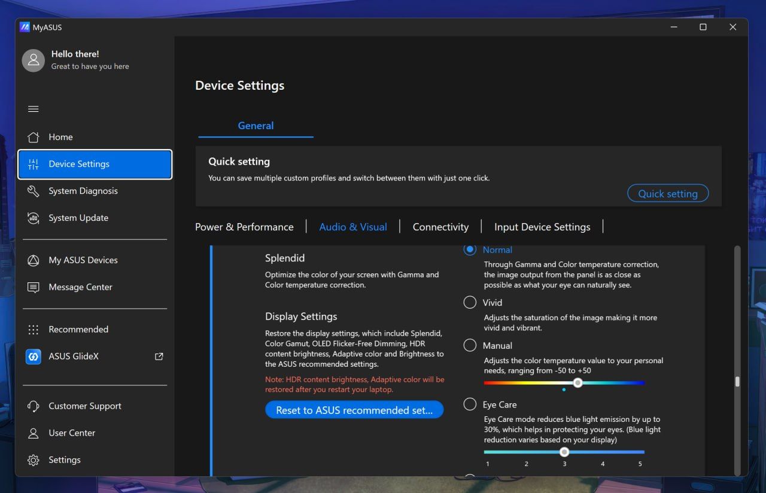The height and width of the screenshot is (493, 766).
Task: Open GlideX via the external link icon
Action: (159, 357)
